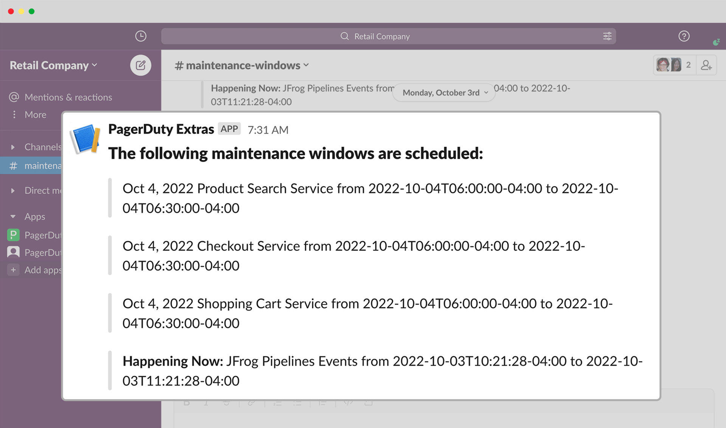Click the Retail Company search field
Screen dimensions: 726x428
pos(382,36)
